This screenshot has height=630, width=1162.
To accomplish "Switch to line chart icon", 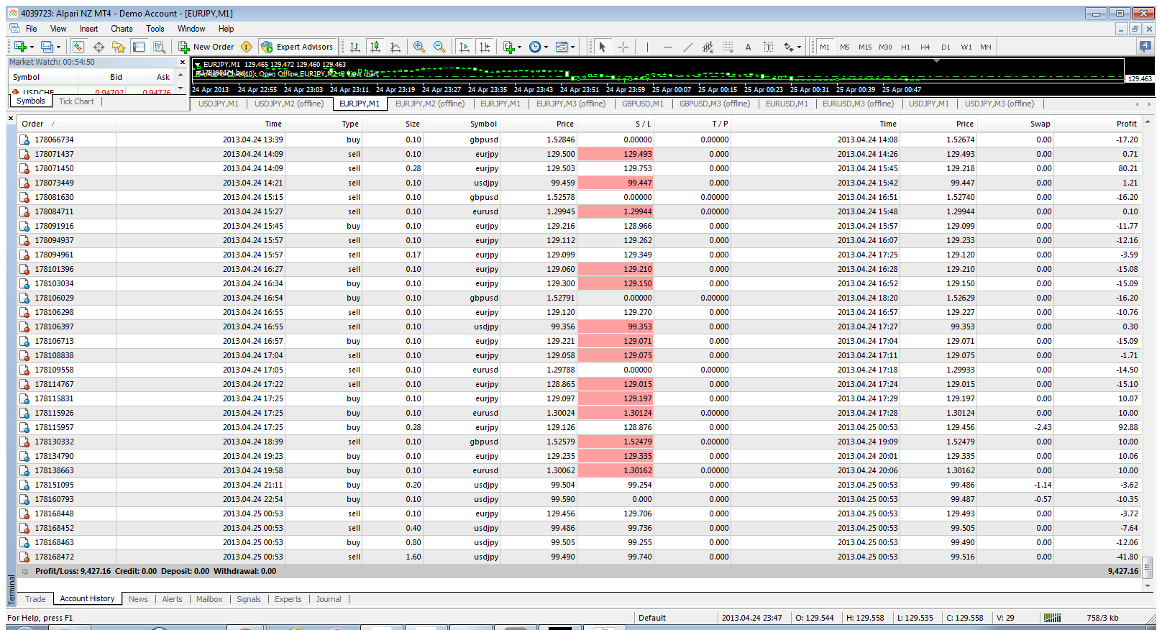I will [x=395, y=47].
